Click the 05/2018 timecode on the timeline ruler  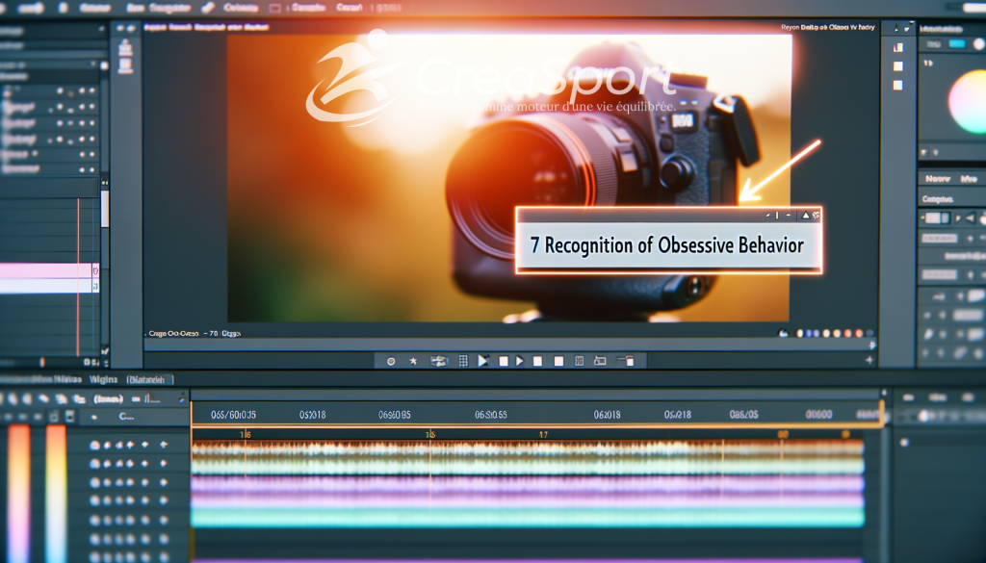point(312,415)
